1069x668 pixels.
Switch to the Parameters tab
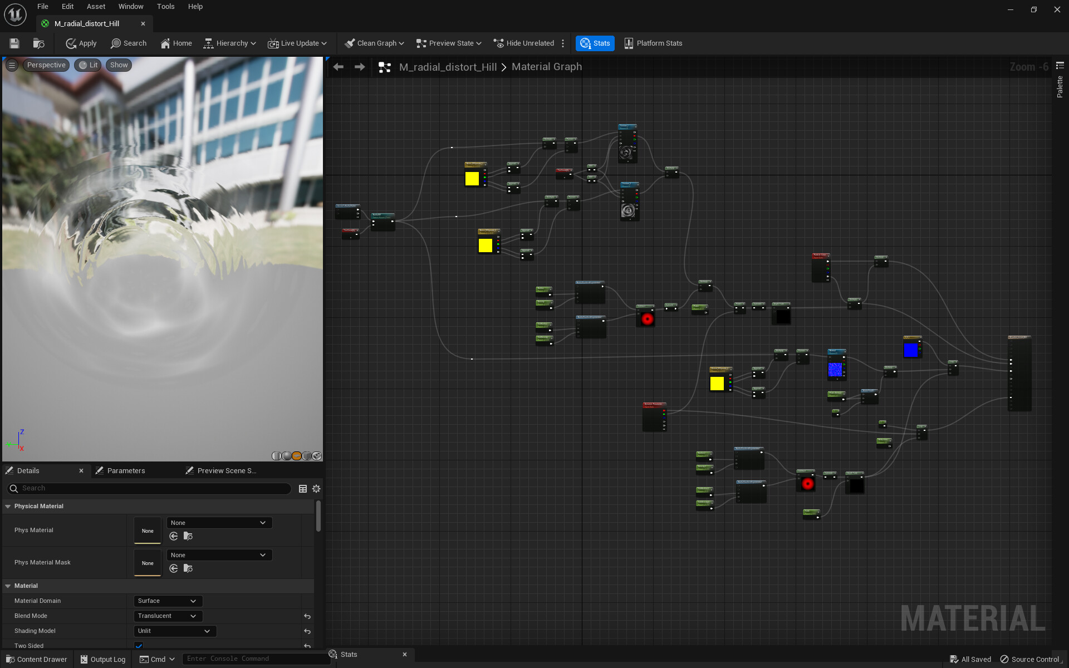tap(126, 471)
